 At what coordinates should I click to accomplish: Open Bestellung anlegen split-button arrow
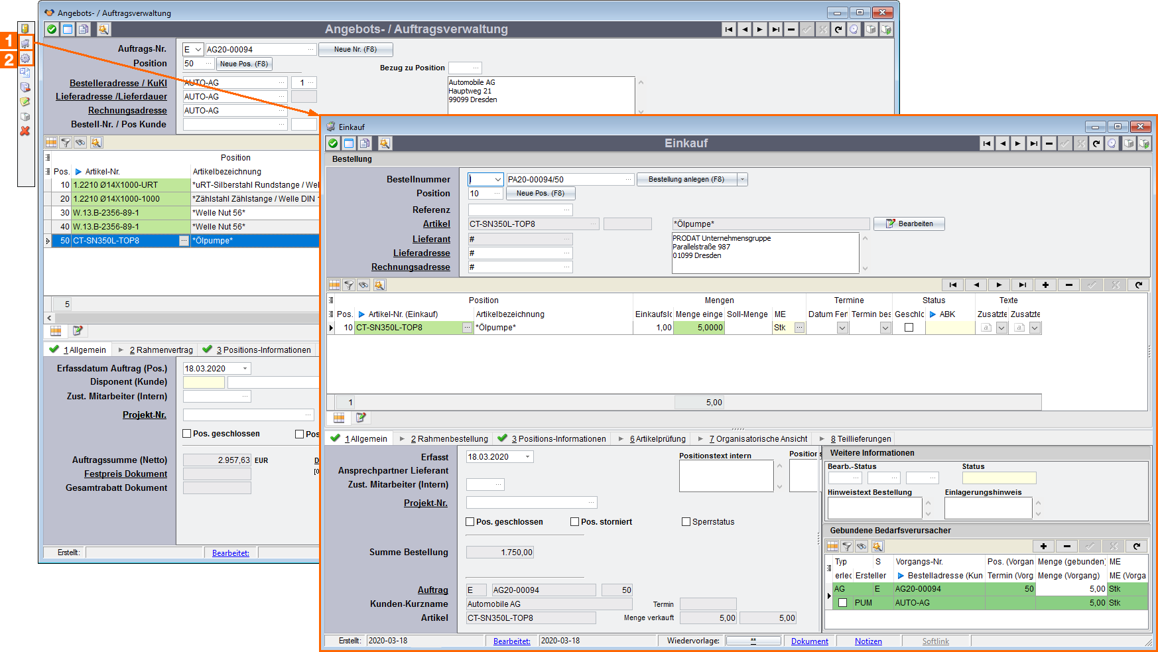coord(743,179)
